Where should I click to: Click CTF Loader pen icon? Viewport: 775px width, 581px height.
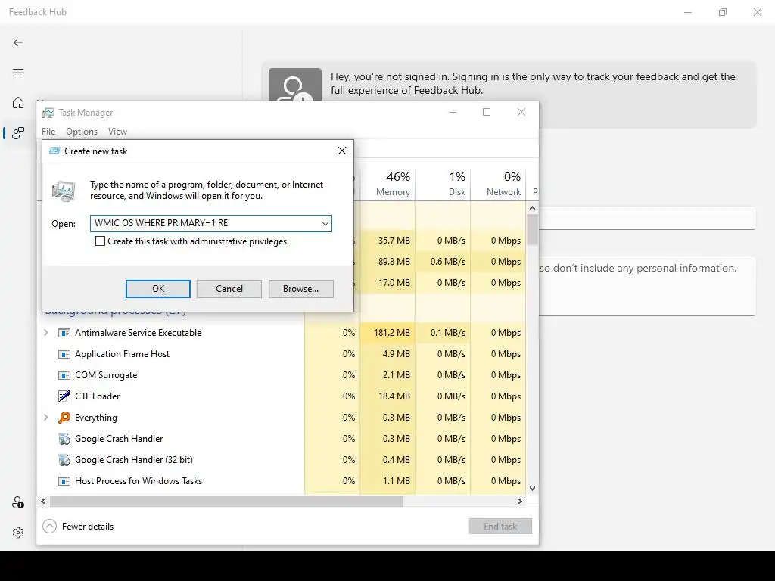(64, 396)
